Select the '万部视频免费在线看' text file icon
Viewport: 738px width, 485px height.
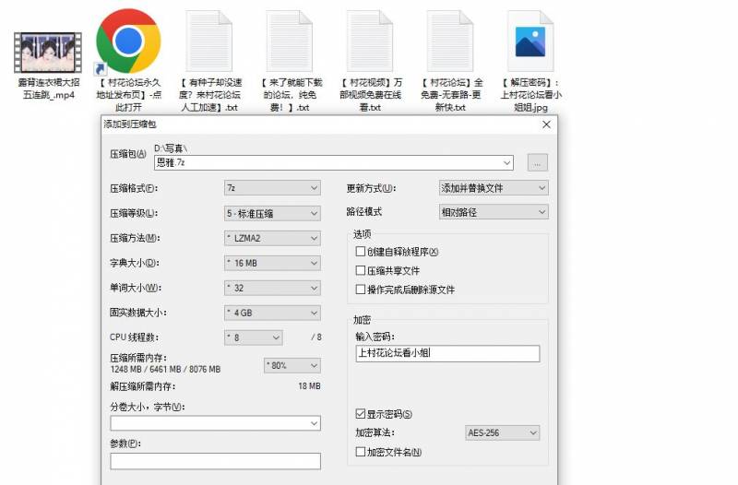[x=370, y=41]
